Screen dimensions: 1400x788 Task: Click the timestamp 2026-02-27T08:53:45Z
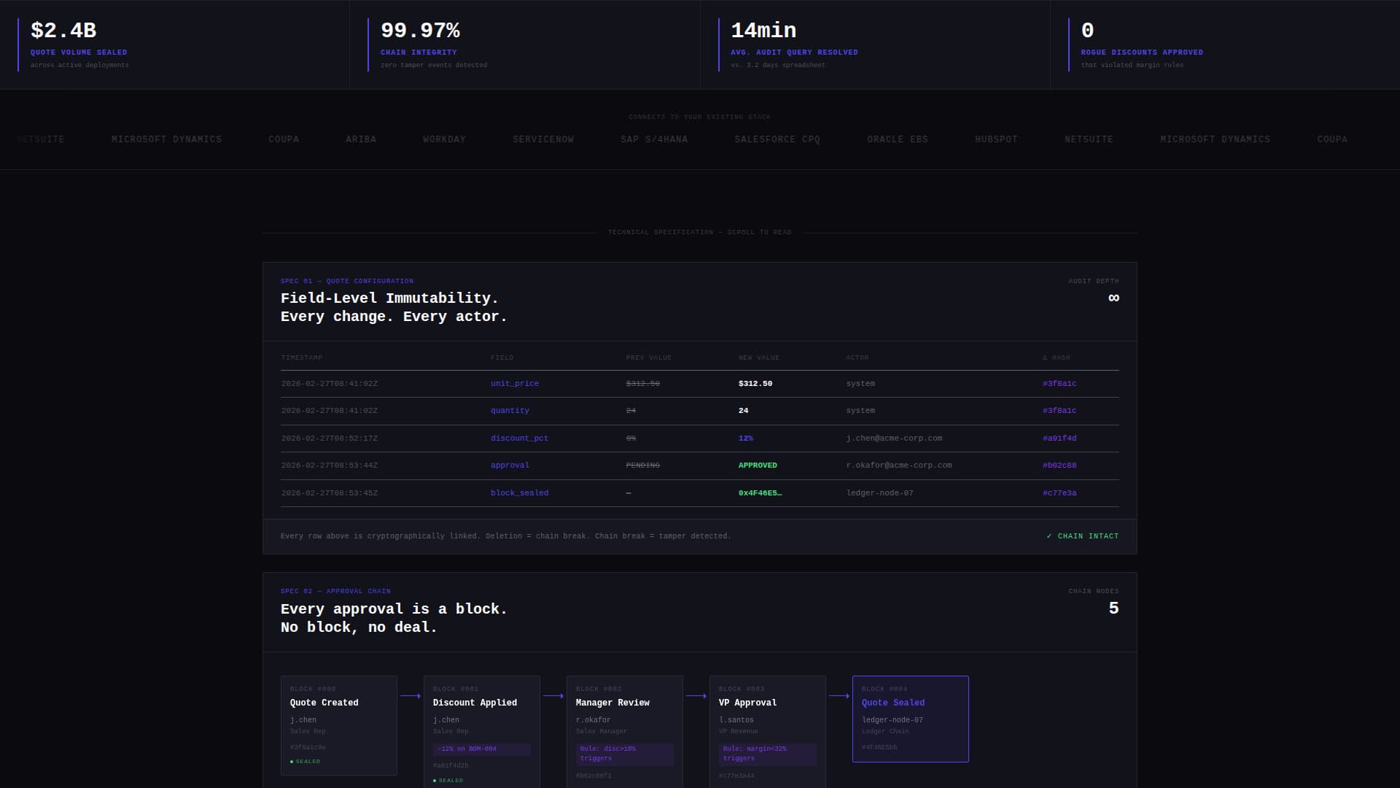(x=330, y=493)
